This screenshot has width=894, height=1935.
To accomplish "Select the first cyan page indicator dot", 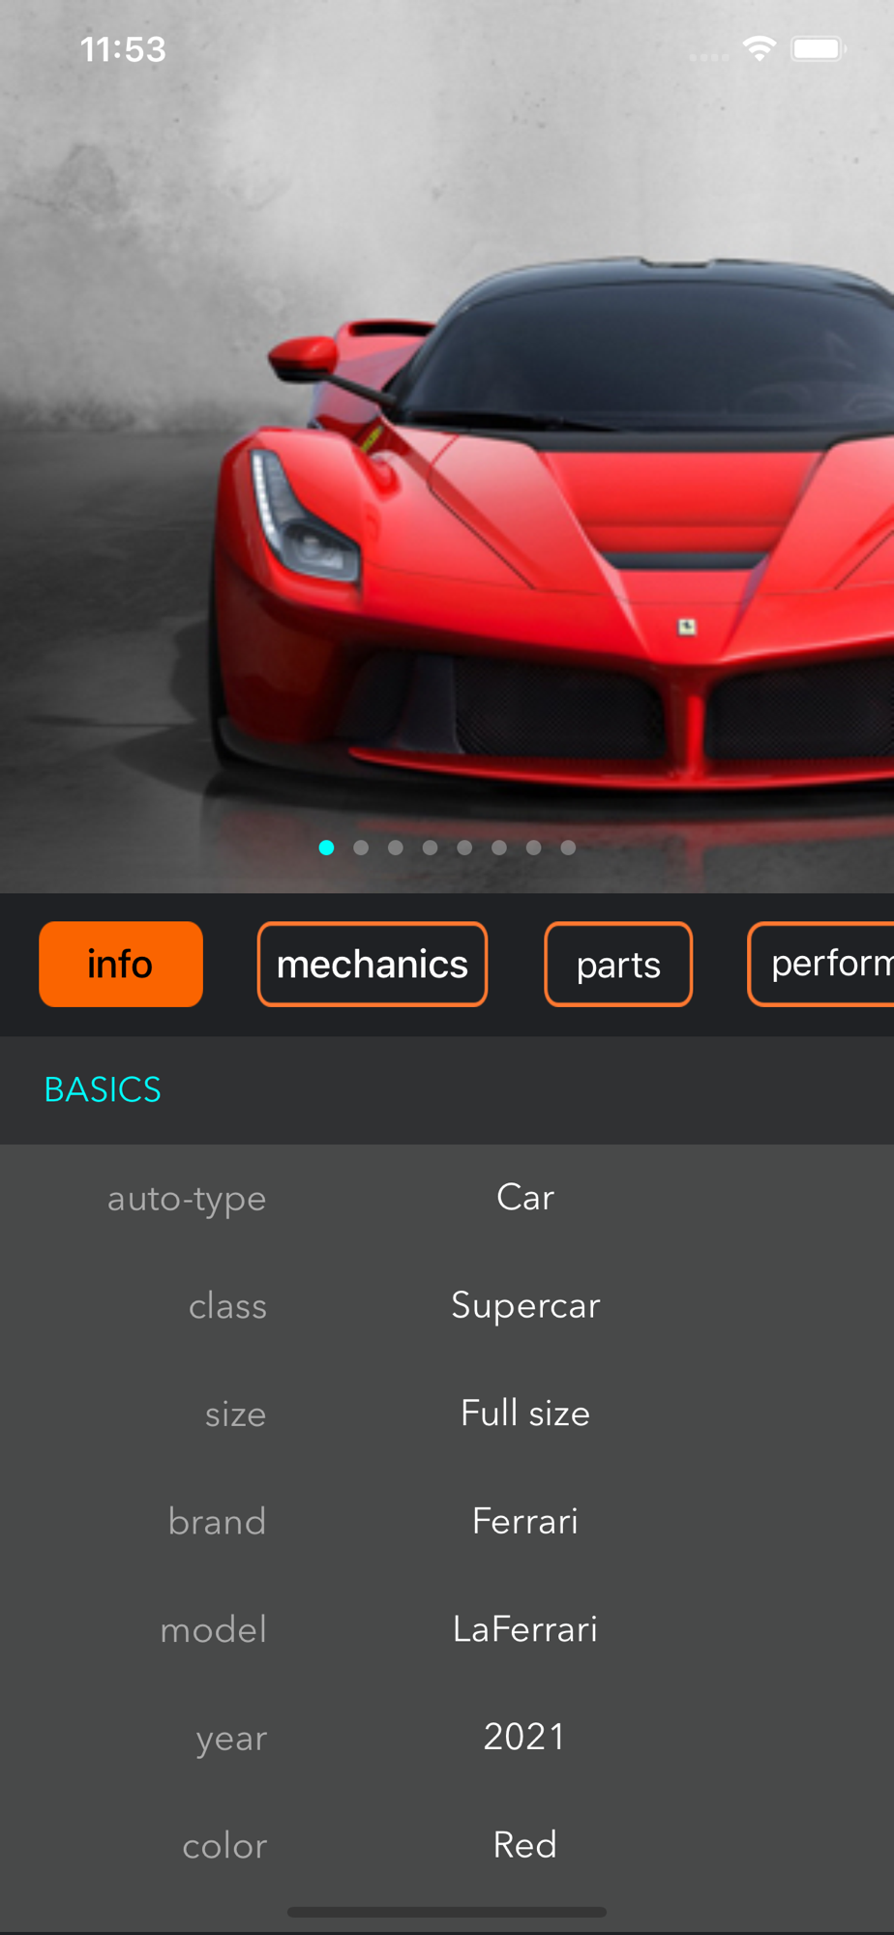I will [327, 848].
